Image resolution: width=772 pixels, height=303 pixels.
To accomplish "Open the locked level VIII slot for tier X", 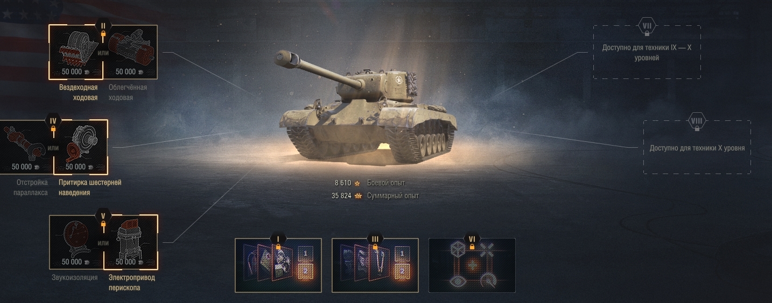I will pos(697,147).
